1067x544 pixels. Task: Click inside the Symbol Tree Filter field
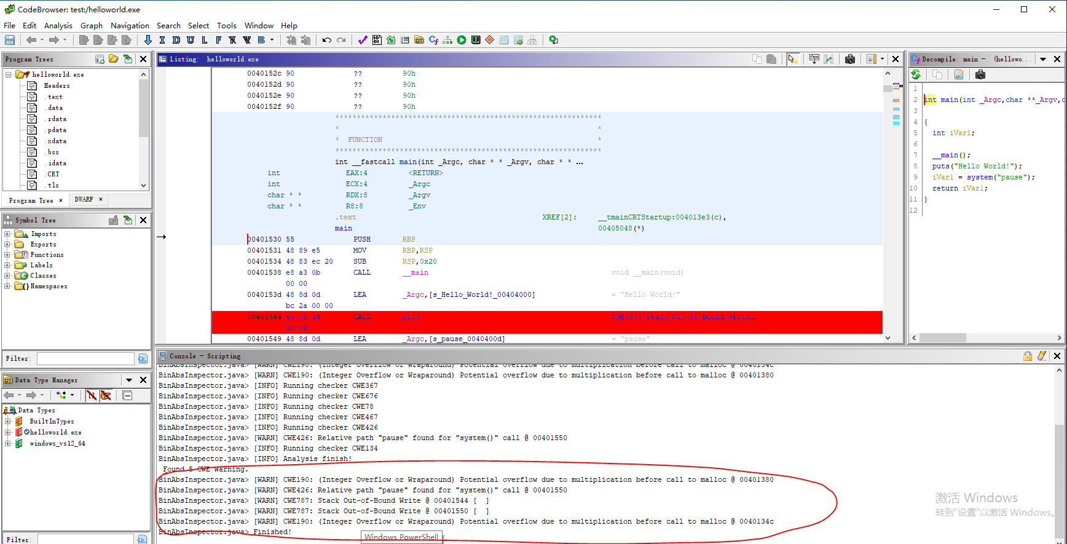point(85,358)
